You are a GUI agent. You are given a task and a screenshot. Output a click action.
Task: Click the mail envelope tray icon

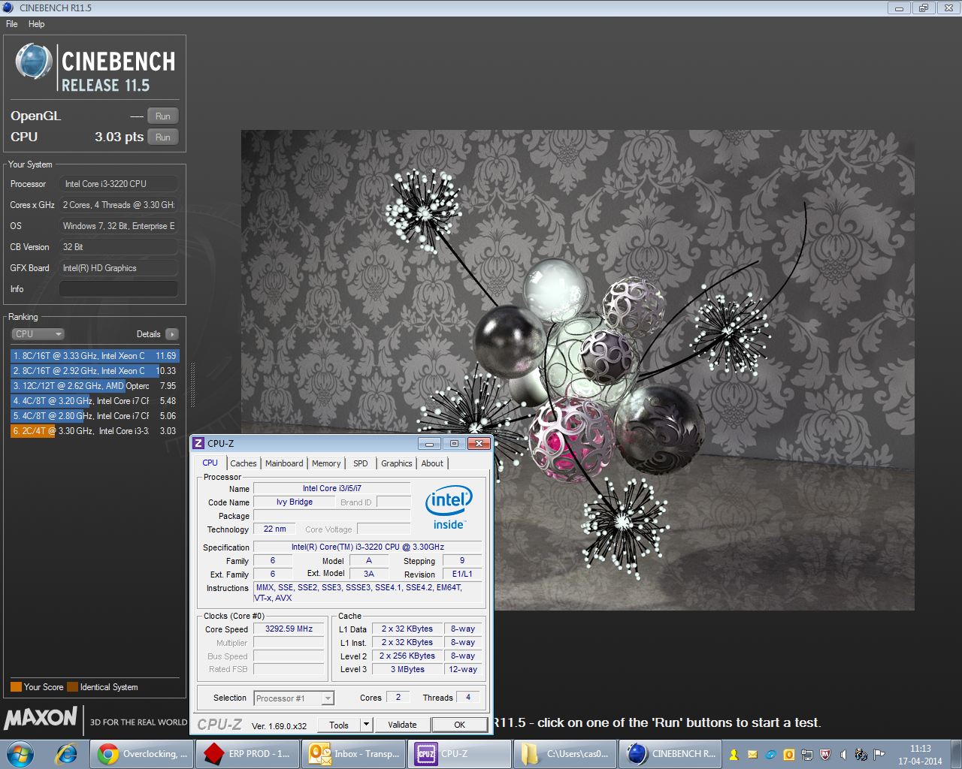[752, 755]
